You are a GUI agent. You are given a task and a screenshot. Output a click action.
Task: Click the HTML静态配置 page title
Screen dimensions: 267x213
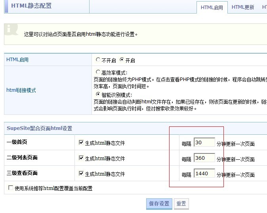31,6
